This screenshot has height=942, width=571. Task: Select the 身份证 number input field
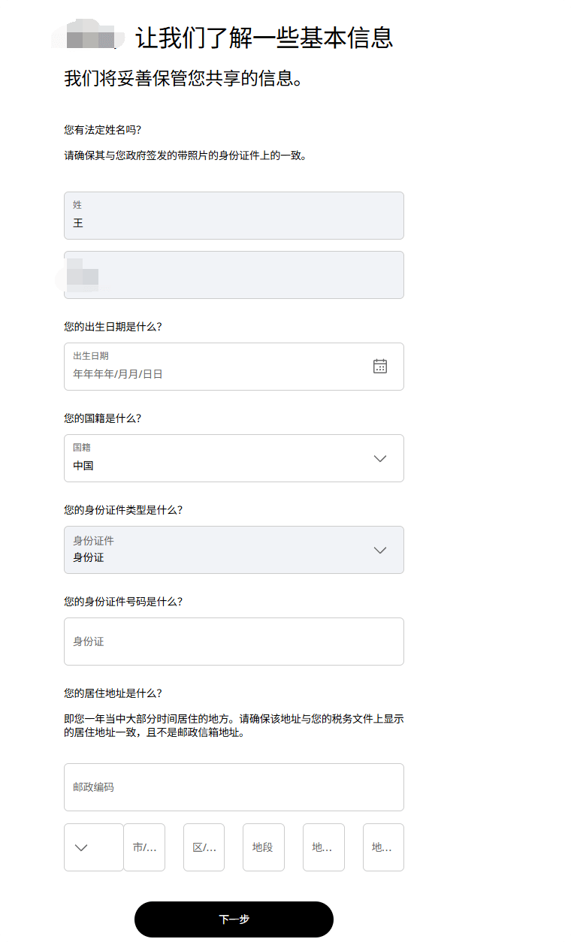[234, 641]
